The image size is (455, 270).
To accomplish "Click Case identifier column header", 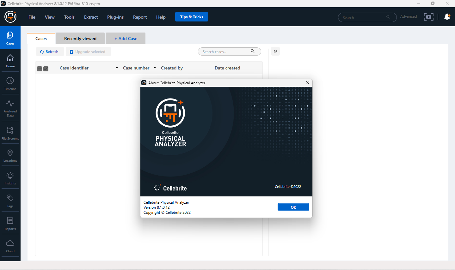I will (74, 68).
